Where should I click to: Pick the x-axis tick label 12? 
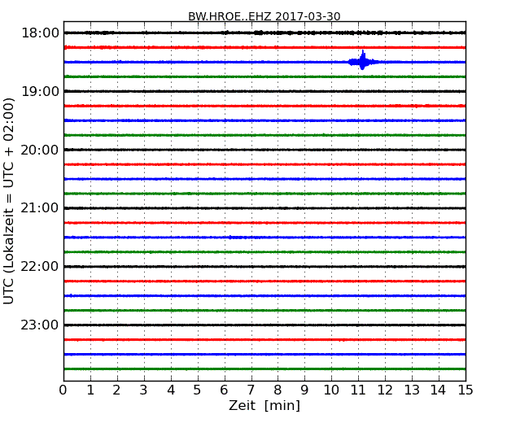tap(385, 390)
